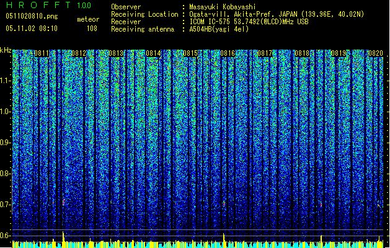Viewport: 390px width, 248px height.
Task: Click the 0819 time marker
Action: pos(339,53)
